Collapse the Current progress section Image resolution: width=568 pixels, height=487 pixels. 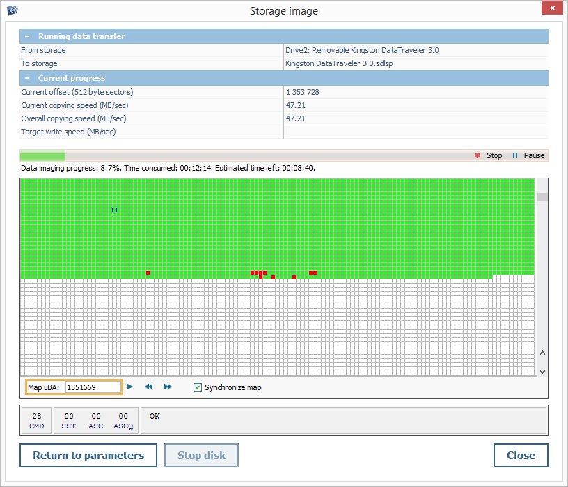[x=28, y=78]
